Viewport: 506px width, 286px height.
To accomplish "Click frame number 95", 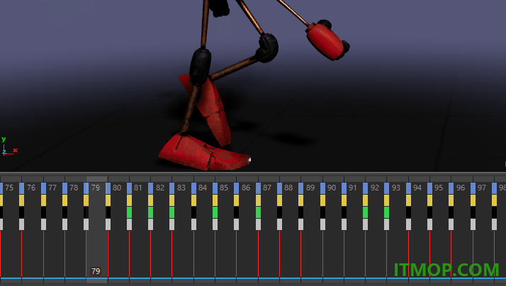I will (x=439, y=188).
